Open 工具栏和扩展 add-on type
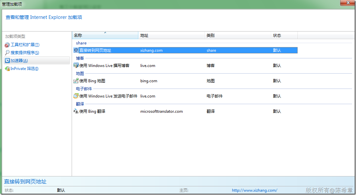This screenshot has width=356, height=195. point(25,45)
